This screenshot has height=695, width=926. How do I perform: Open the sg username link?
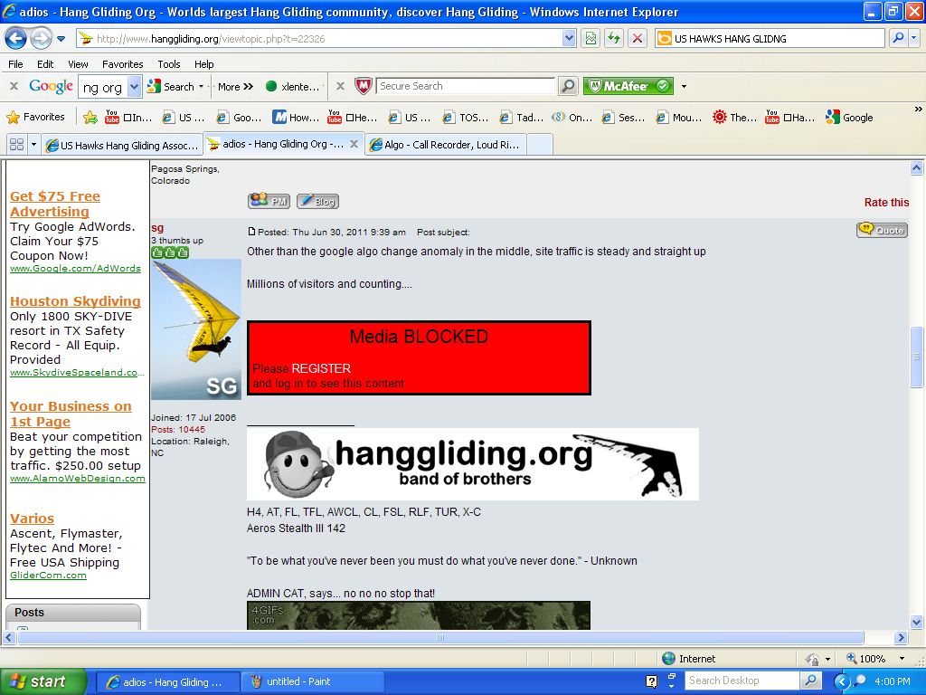click(157, 227)
